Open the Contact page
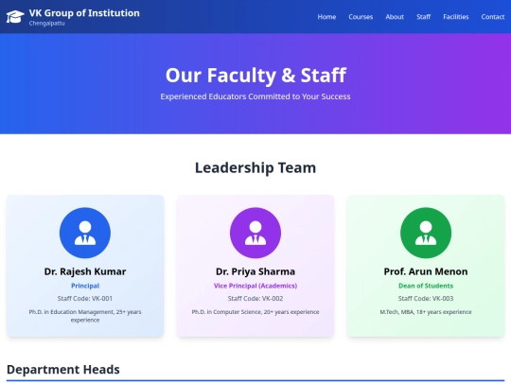 492,17
